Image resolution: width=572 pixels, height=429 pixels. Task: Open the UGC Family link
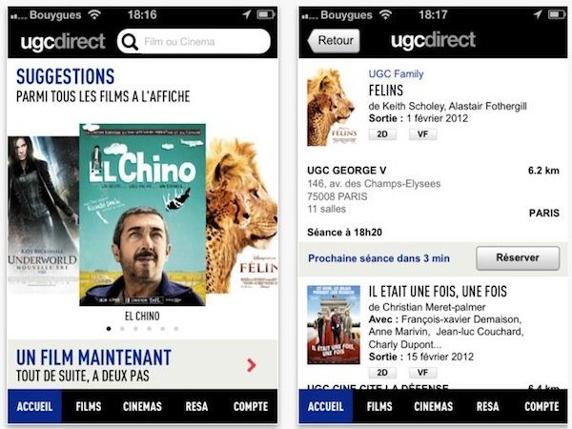(x=396, y=74)
